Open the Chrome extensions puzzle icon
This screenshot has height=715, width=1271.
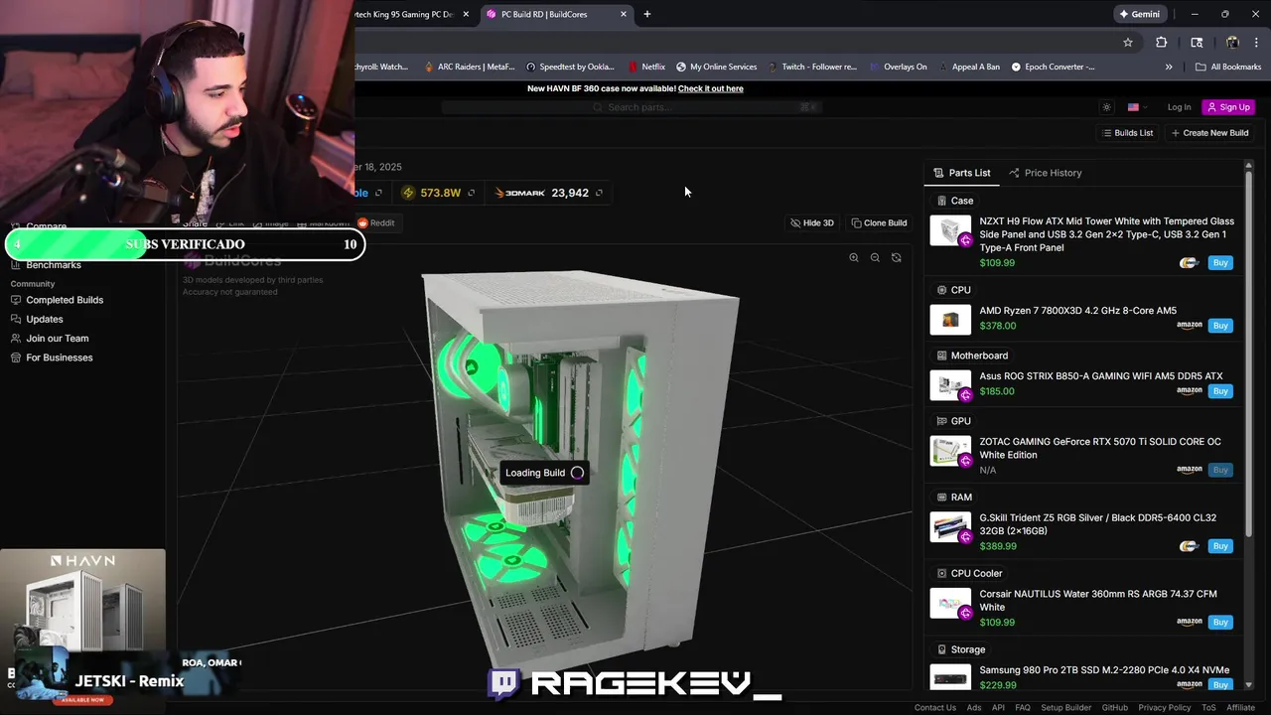(x=1161, y=43)
